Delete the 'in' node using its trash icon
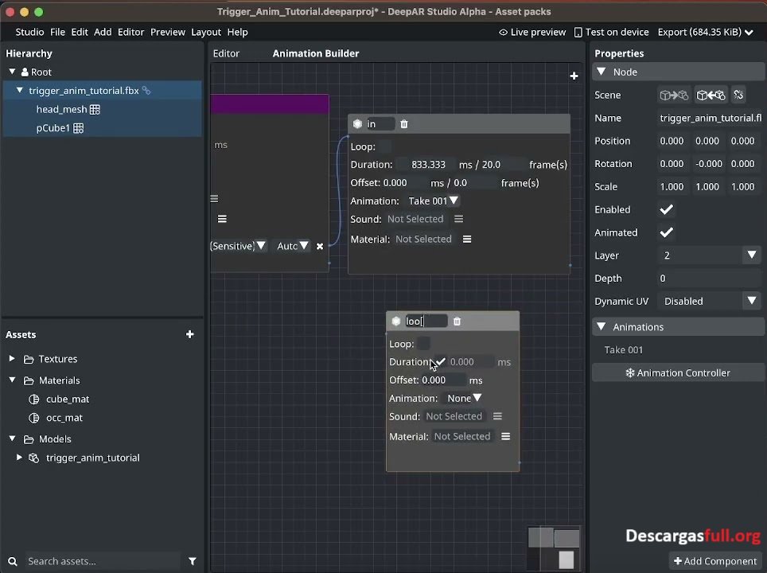The image size is (767, 573). pos(403,124)
